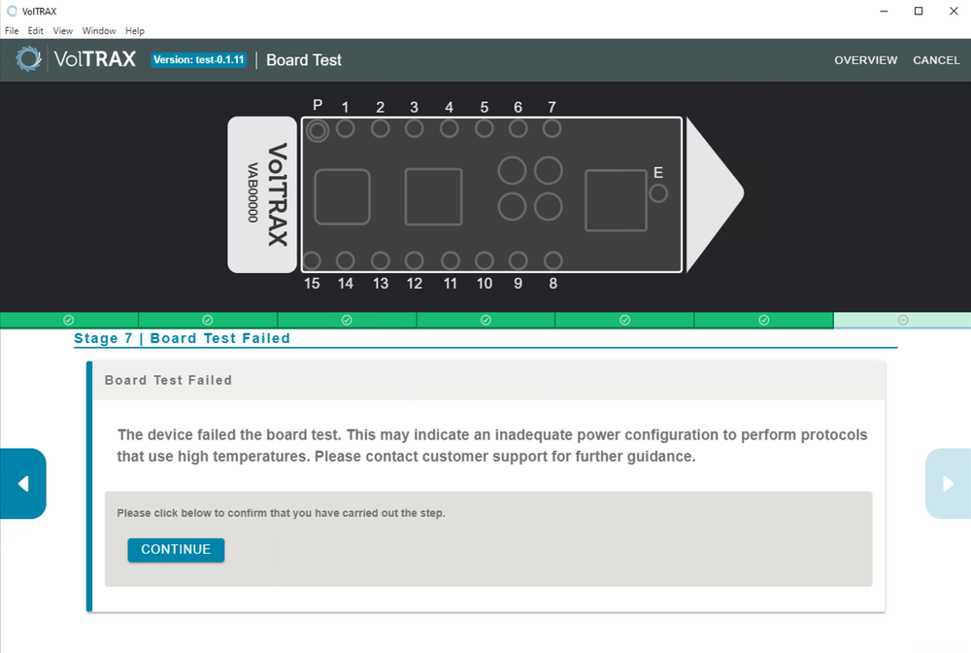Viewport: 971px width, 653px height.
Task: Click the final pending stage indicator
Action: pyautogui.click(x=903, y=320)
